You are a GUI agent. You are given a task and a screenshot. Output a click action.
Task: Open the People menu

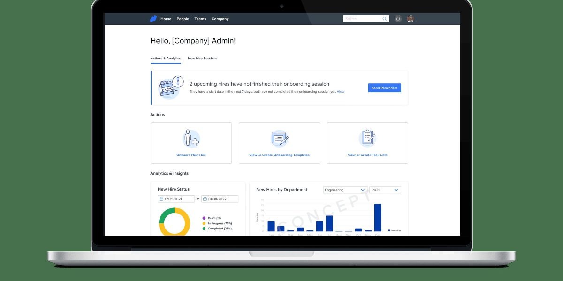click(183, 19)
